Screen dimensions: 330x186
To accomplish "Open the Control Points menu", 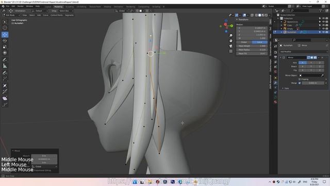I will pos(56,15).
